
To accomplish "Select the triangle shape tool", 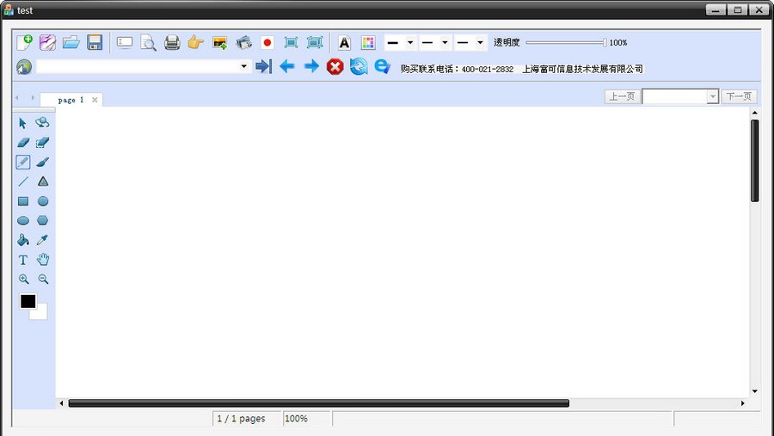I will point(43,181).
